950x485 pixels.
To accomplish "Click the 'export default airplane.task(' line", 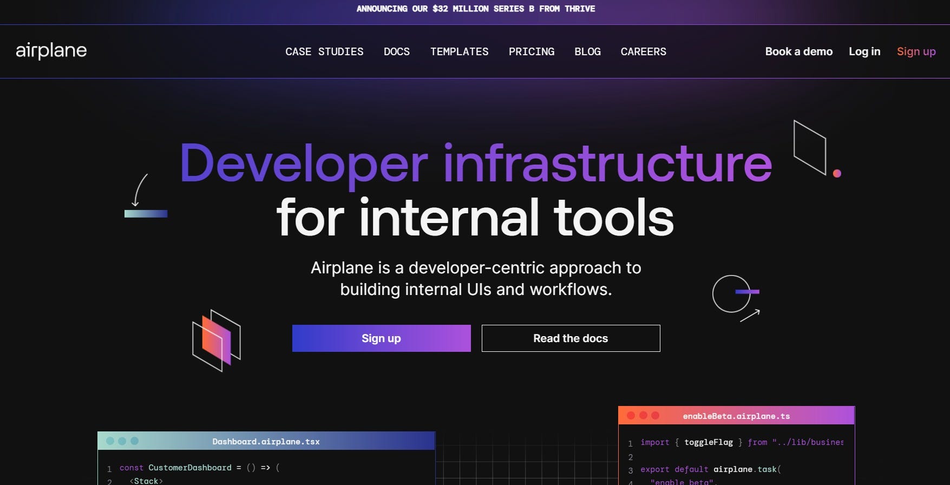I will [710, 469].
